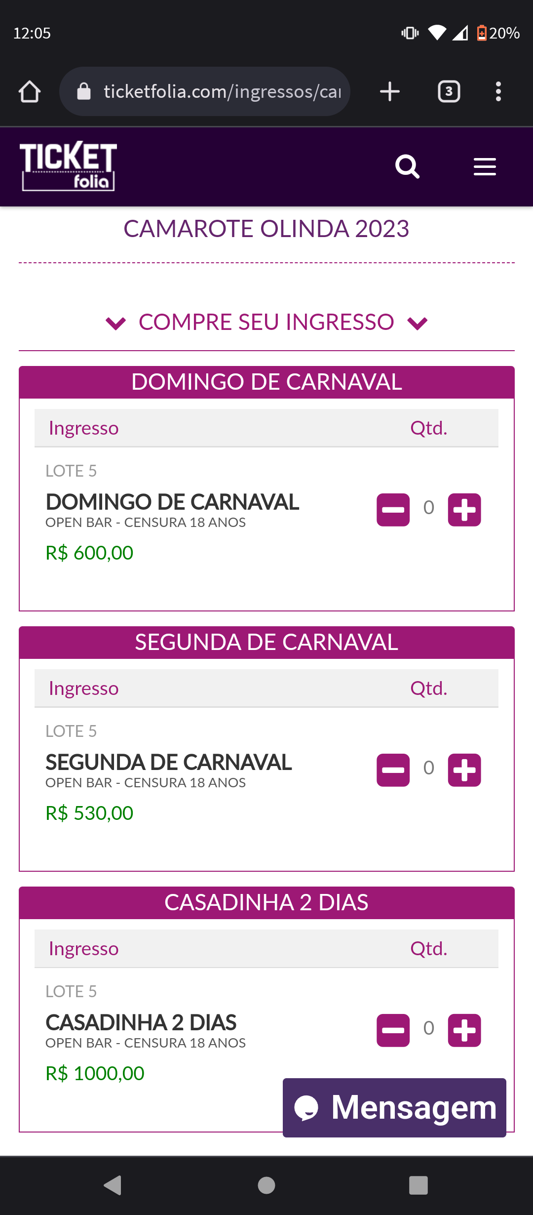The height and width of the screenshot is (1215, 533).
Task: Open the hamburger menu in site header
Action: pos(485,167)
